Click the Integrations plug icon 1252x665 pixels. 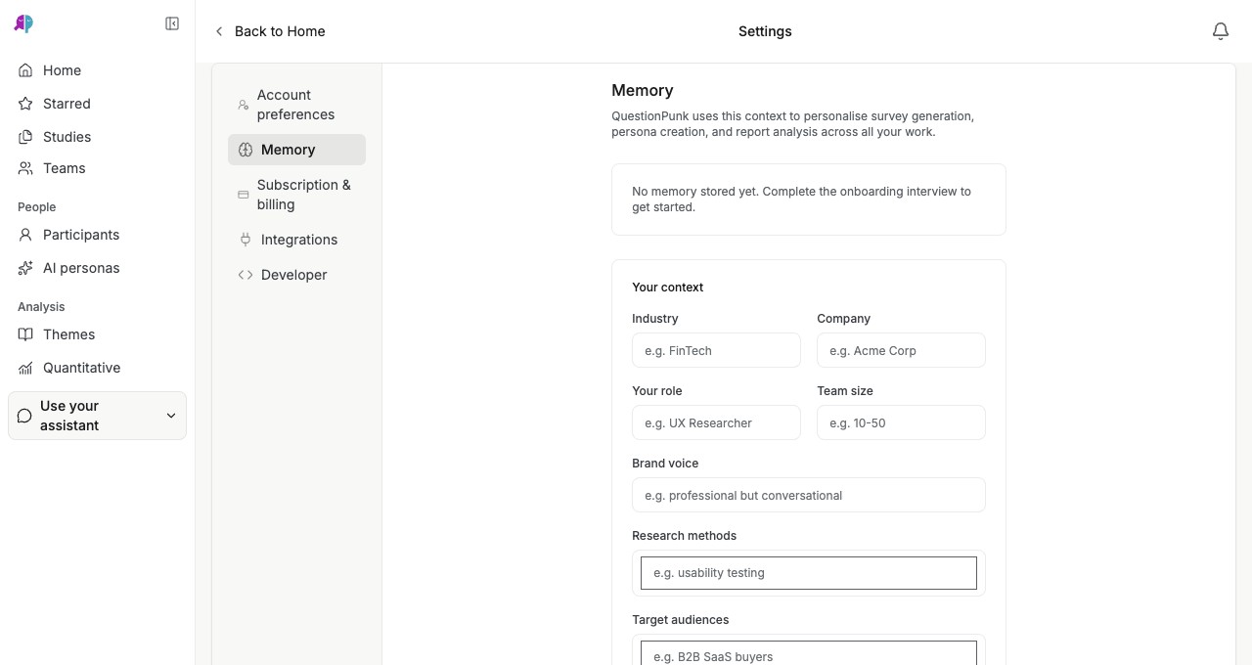point(246,240)
